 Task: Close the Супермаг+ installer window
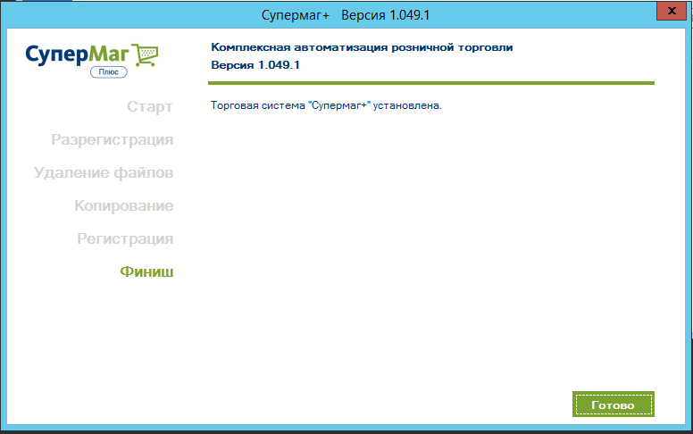672,11
